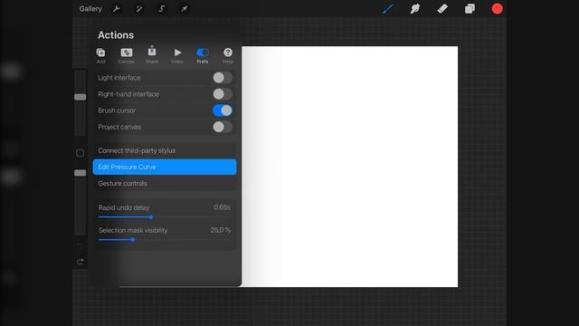Open the red color picker circle
579x326 pixels.
(x=497, y=8)
